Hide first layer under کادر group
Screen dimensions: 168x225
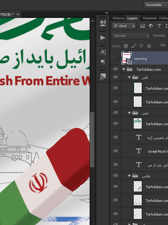coord(115,88)
